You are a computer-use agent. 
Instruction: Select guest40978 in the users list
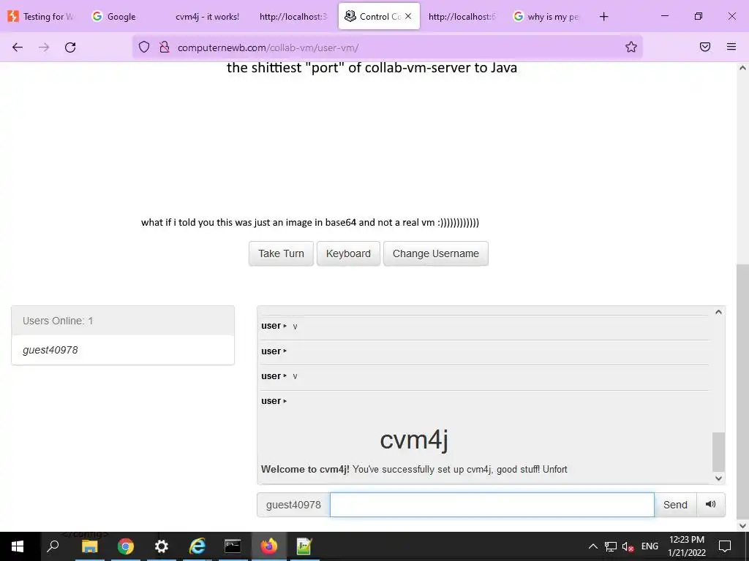point(123,350)
